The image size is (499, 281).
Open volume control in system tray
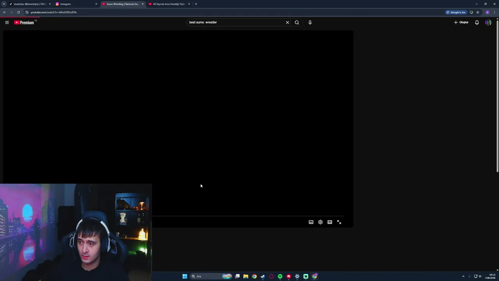coord(480,276)
